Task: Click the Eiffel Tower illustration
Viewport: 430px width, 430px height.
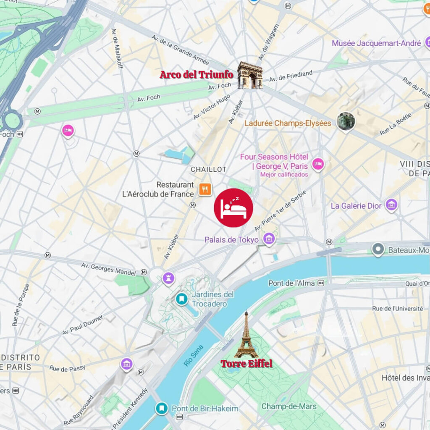Action: (246, 335)
